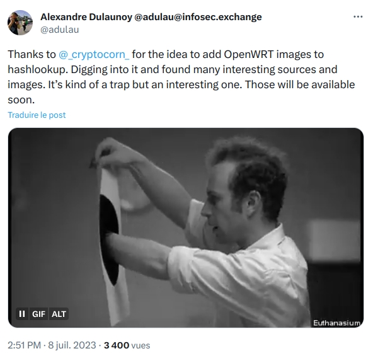
Task: Click the last line "soon." of the post
Action: [21, 100]
